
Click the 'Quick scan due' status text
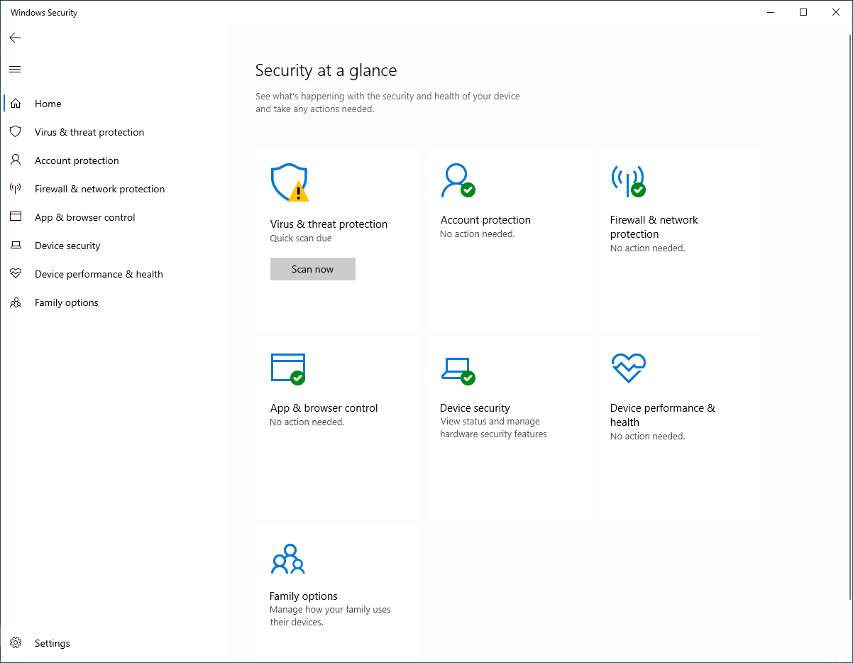(301, 239)
